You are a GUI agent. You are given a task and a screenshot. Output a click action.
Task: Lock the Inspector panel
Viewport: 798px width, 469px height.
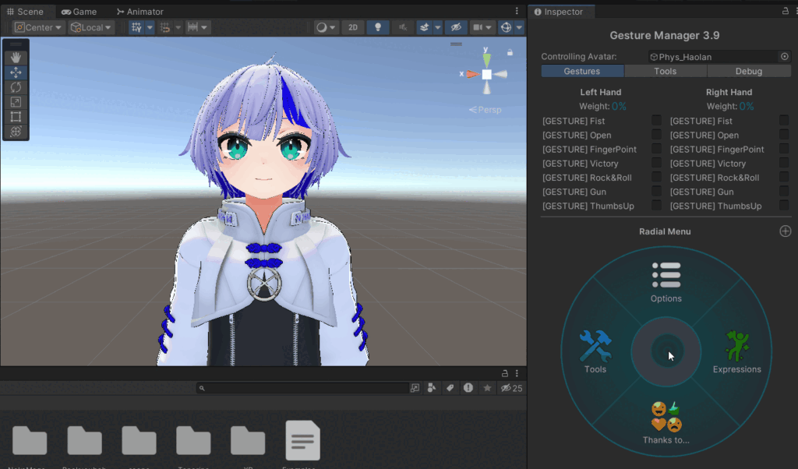pyautogui.click(x=786, y=11)
